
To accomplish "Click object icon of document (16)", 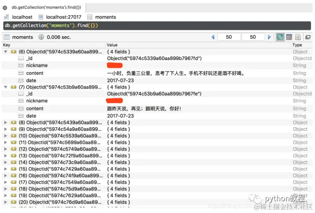I will (14, 175).
